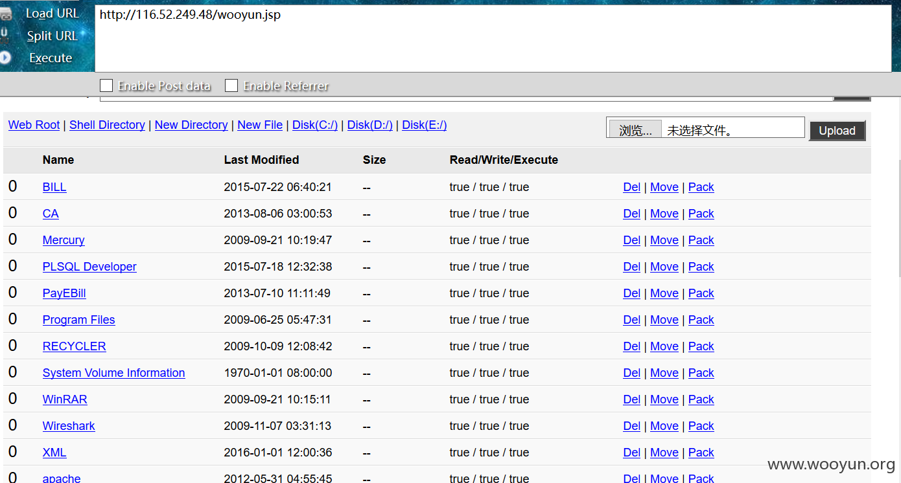The width and height of the screenshot is (901, 483).
Task: Delete the PayEBill folder
Action: coord(632,293)
